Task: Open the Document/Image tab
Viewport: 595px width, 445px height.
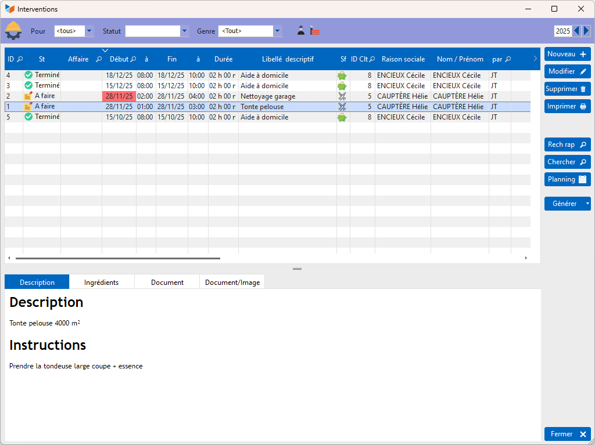Action: [232, 283]
